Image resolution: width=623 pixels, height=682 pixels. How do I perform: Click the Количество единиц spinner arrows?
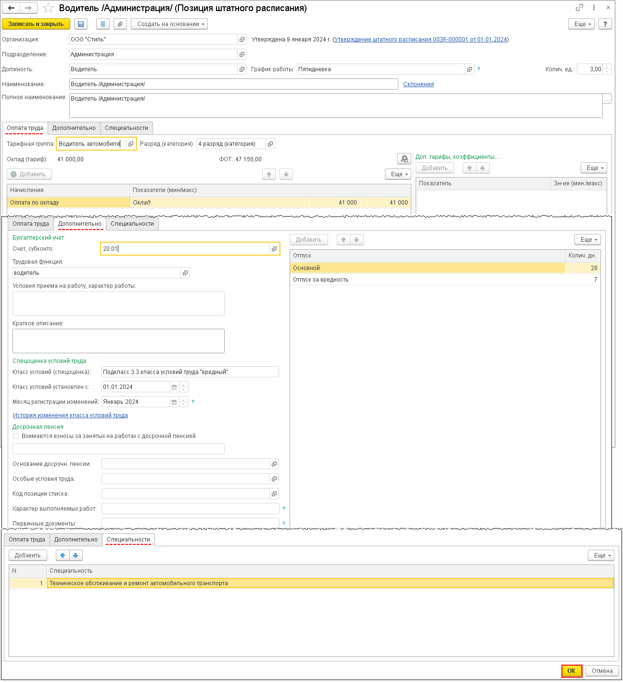(607, 69)
